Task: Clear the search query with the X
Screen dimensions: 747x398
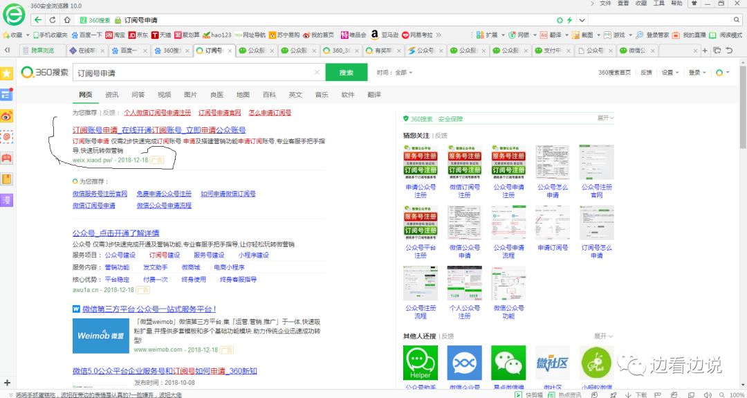Action: pos(317,73)
